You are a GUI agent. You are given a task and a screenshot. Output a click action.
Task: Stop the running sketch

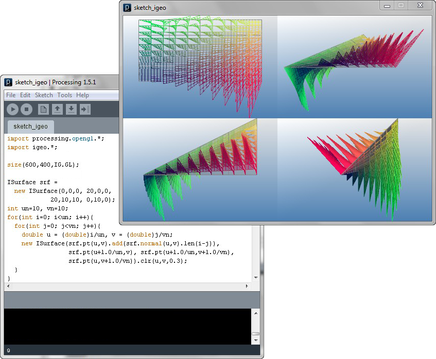pyautogui.click(x=26, y=109)
